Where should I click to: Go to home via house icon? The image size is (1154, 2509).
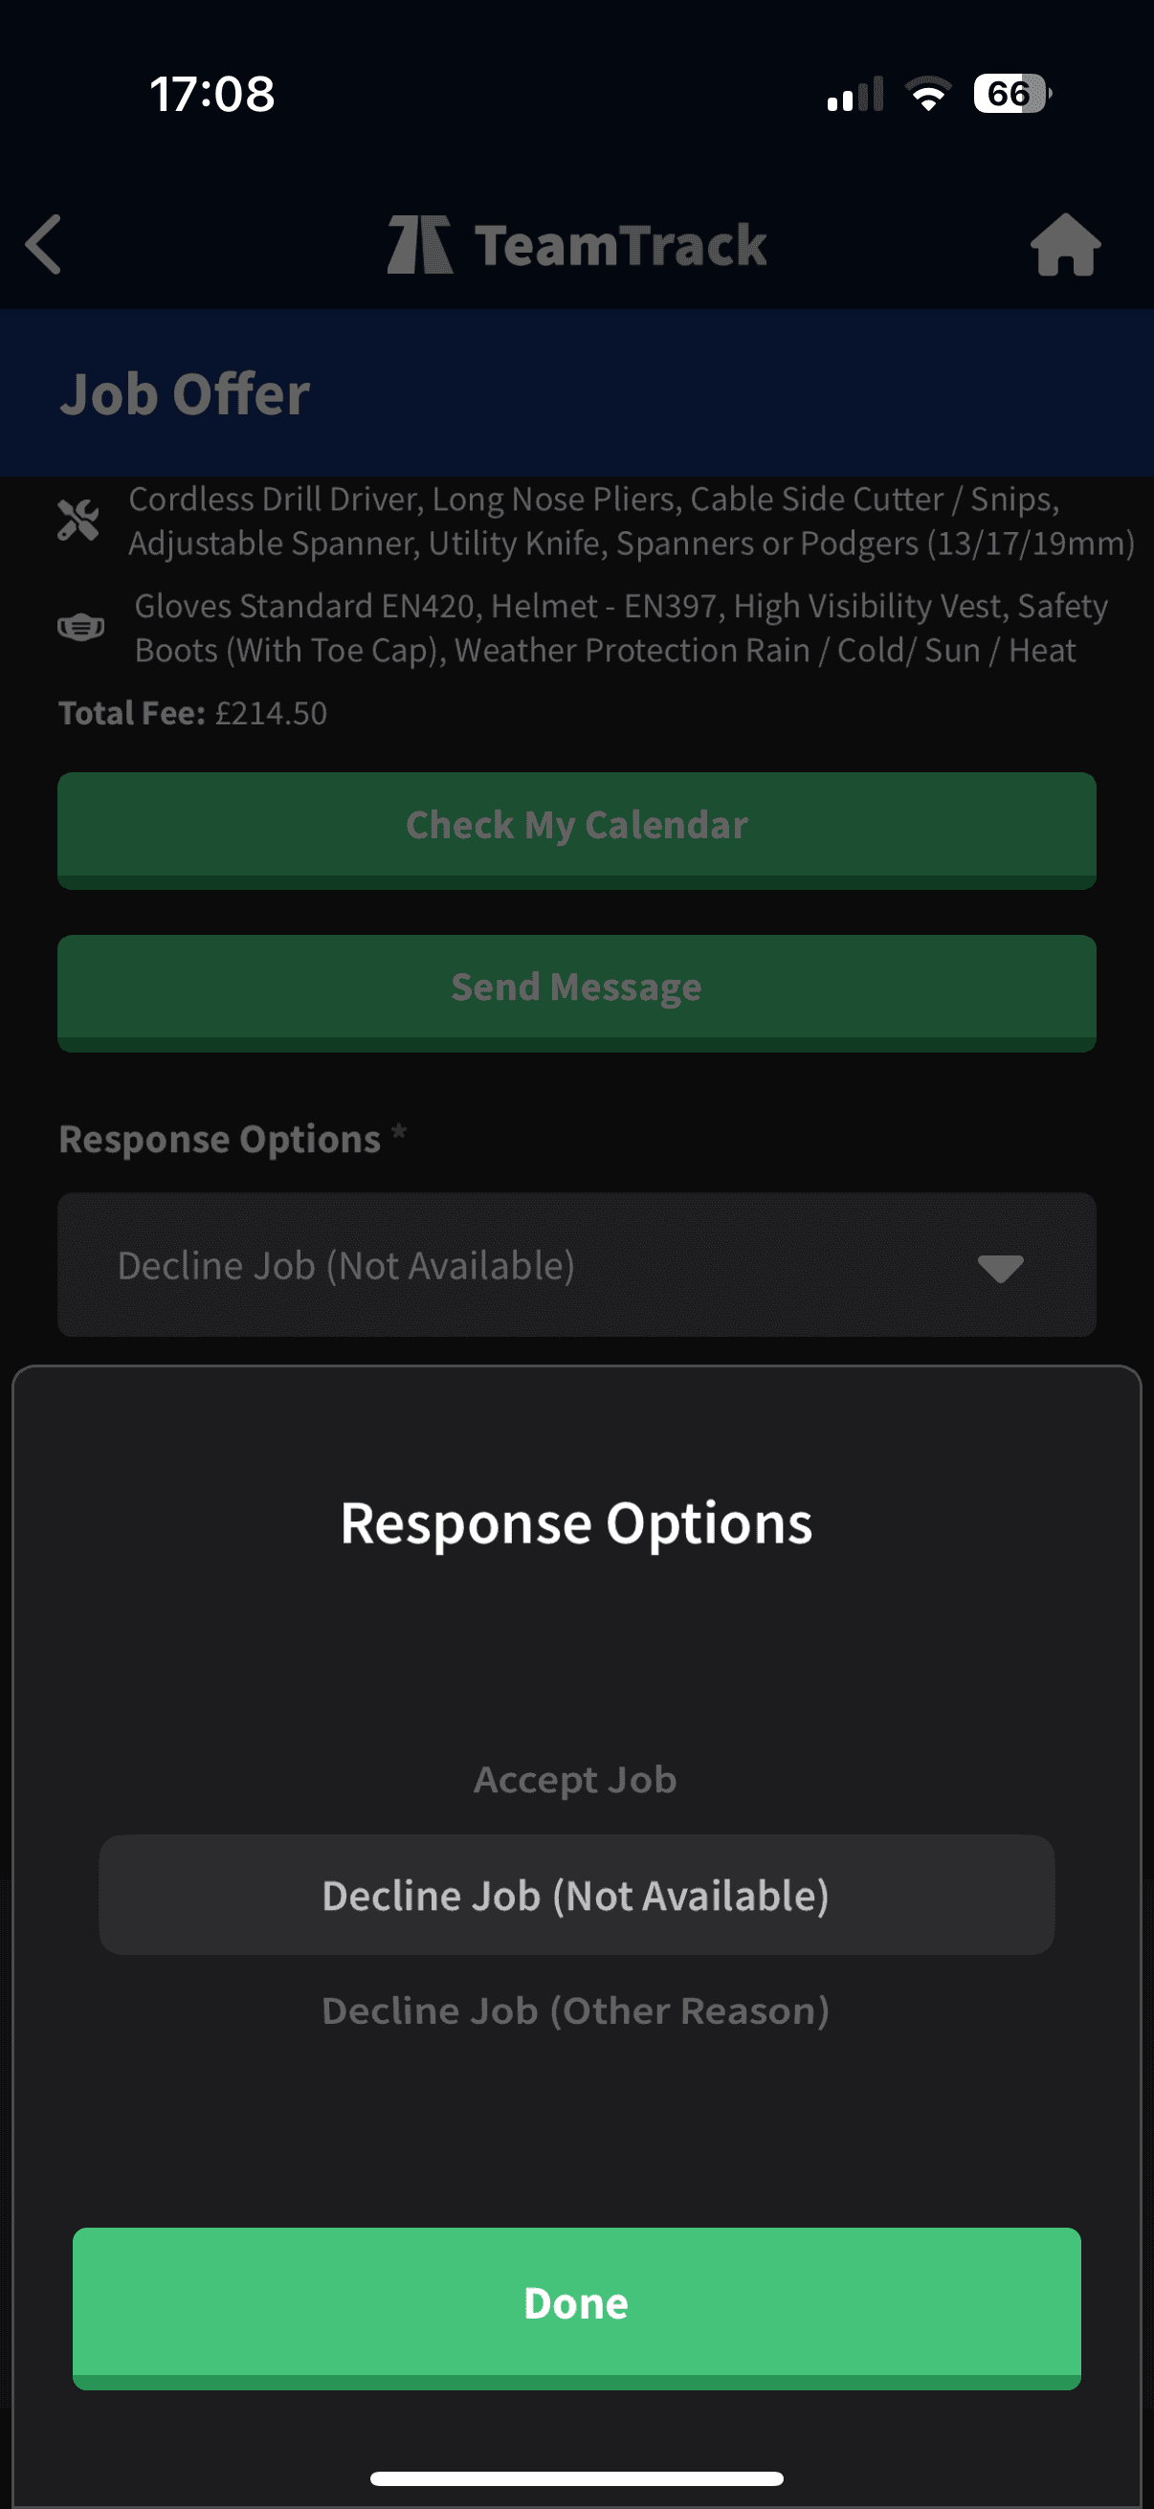pyautogui.click(x=1065, y=244)
